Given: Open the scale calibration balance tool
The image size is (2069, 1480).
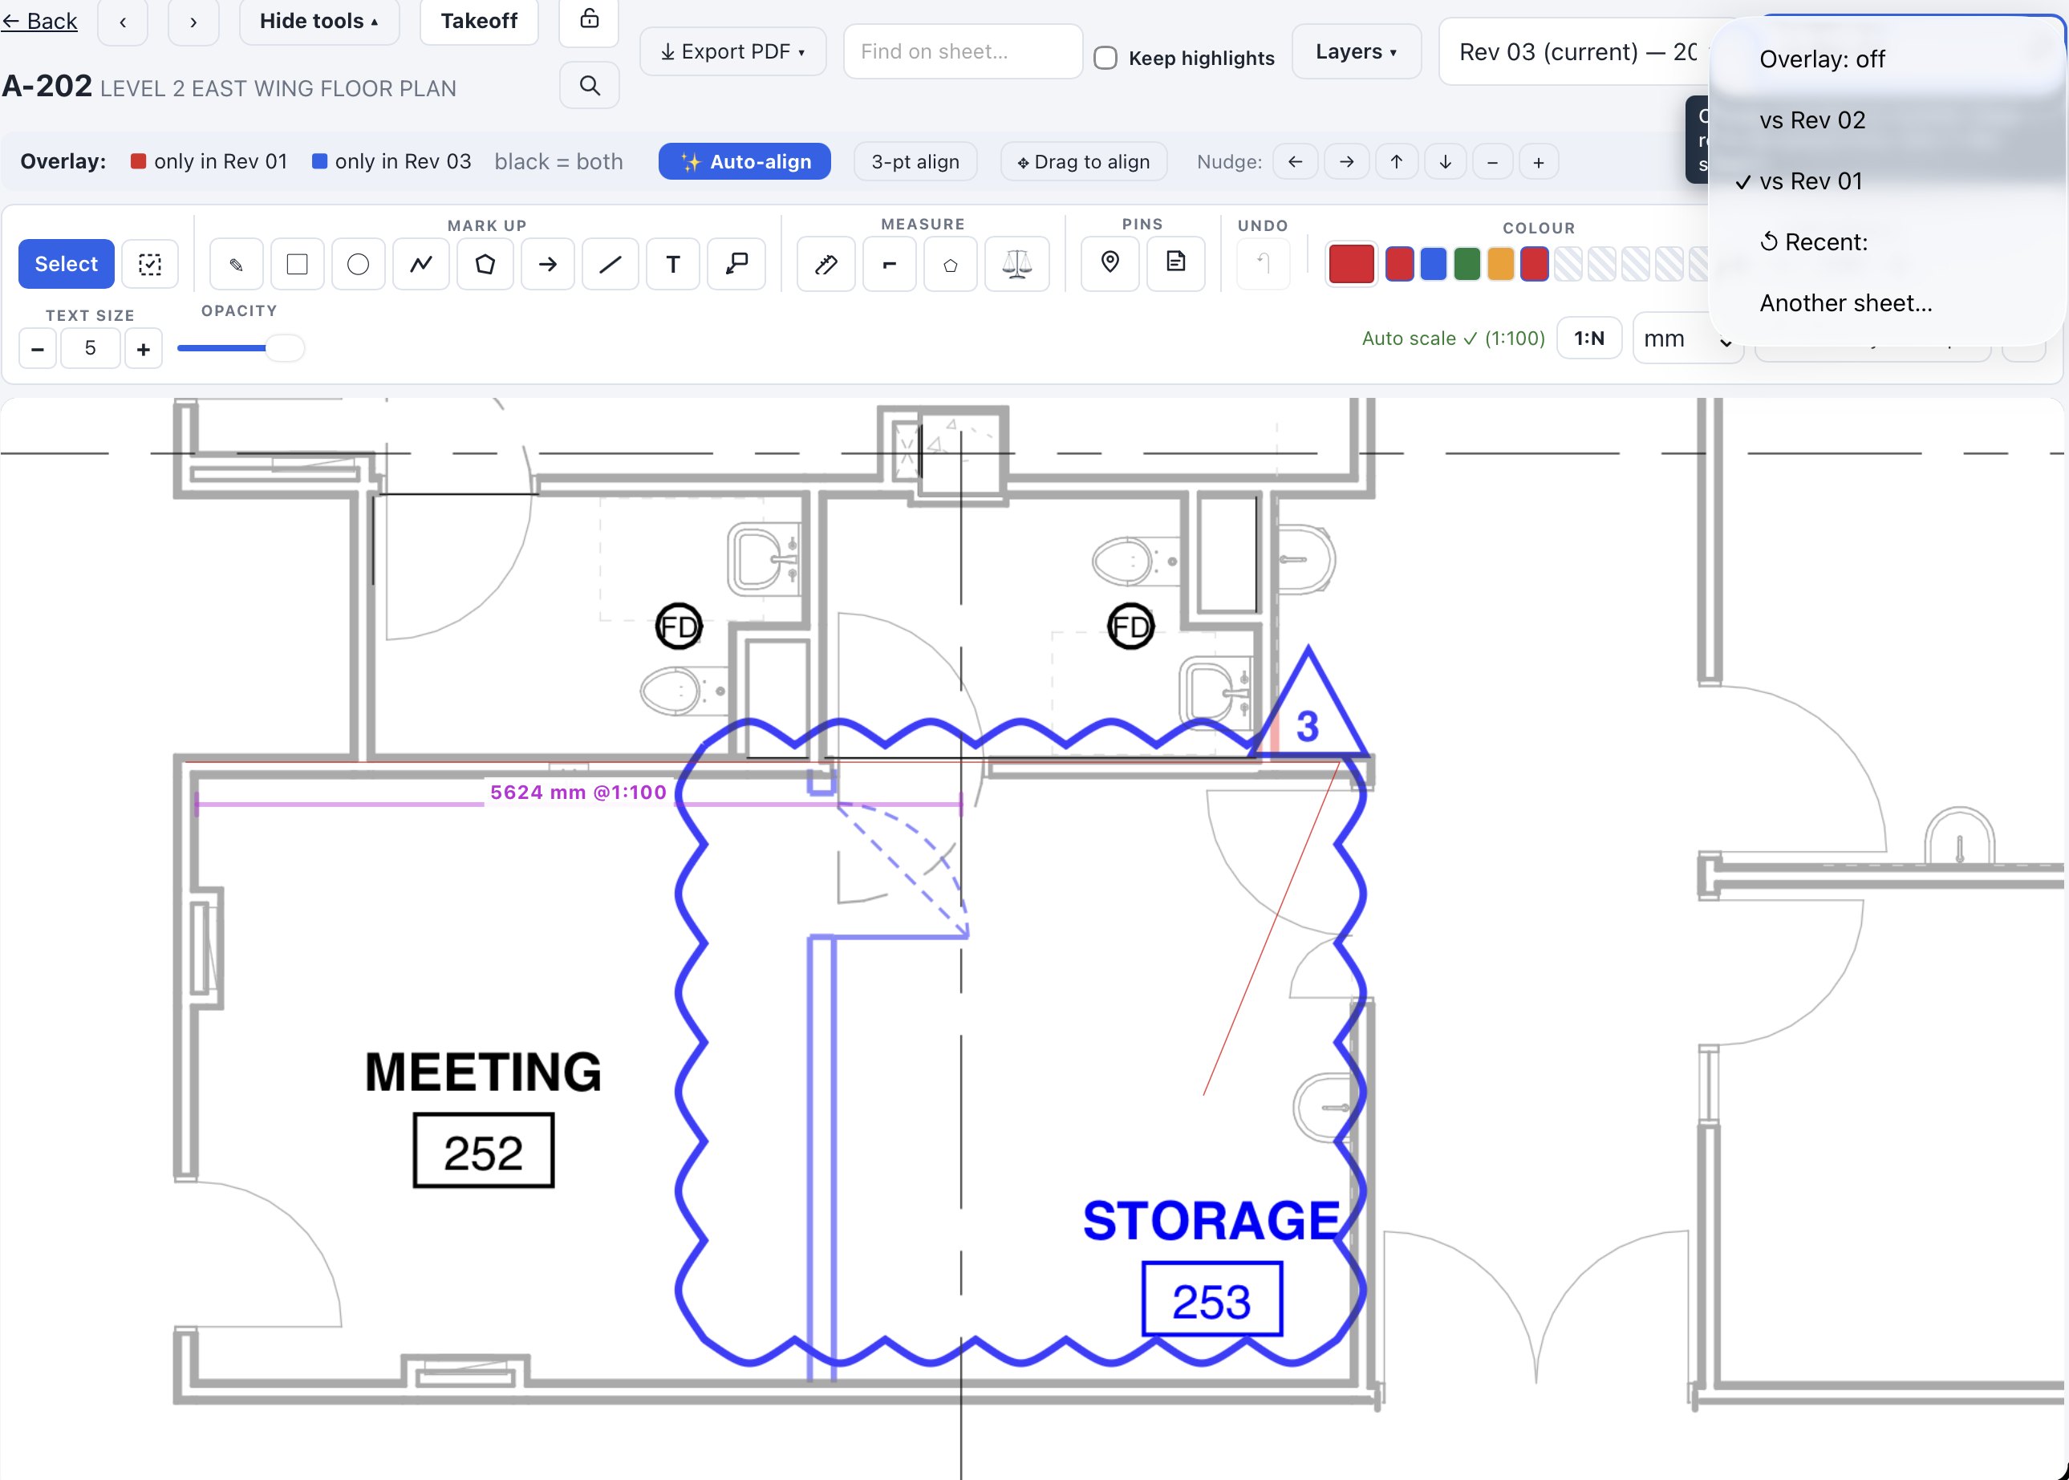Looking at the screenshot, I should (1017, 264).
